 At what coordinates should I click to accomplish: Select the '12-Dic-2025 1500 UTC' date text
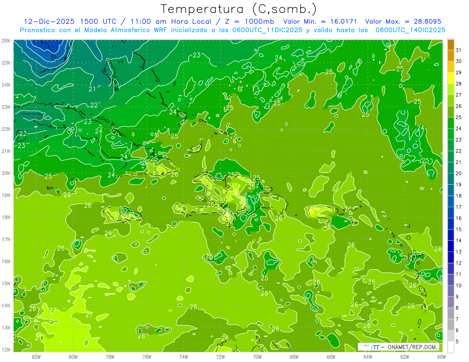tap(70, 21)
